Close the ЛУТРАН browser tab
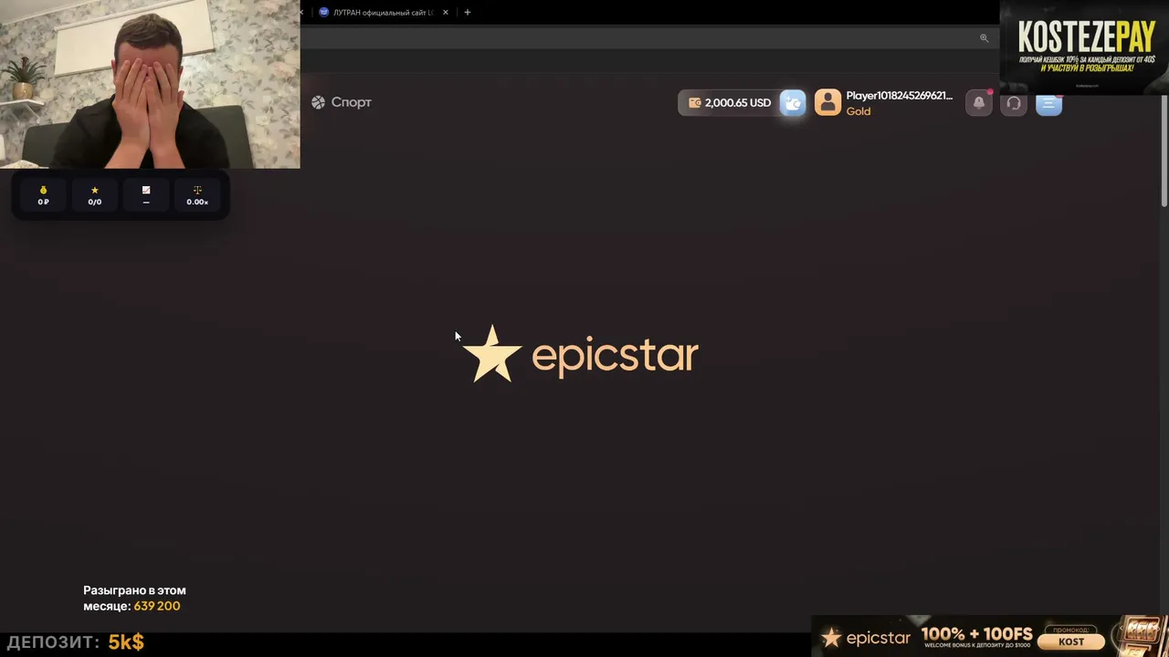The height and width of the screenshot is (657, 1169). click(x=446, y=13)
